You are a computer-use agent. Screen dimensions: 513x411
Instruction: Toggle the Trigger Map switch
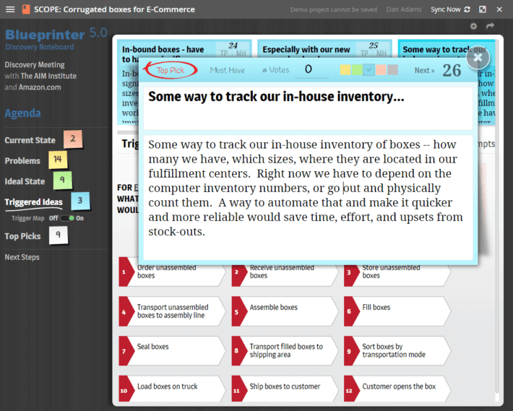point(67,218)
